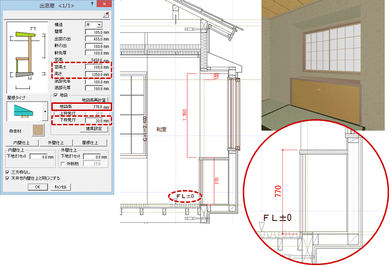Open the 屋根仕上 finish button

click(x=90, y=143)
